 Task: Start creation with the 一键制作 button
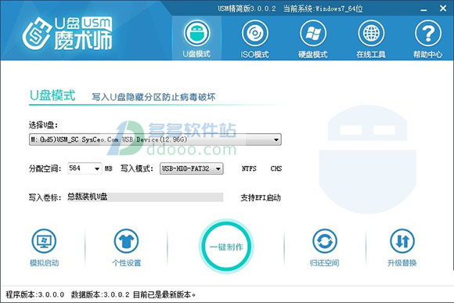click(227, 246)
